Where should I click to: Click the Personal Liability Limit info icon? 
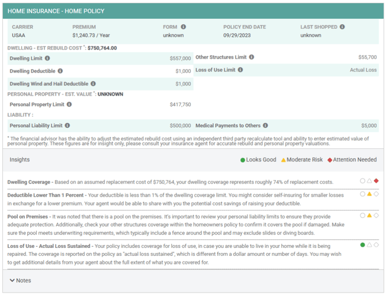[x=67, y=125]
